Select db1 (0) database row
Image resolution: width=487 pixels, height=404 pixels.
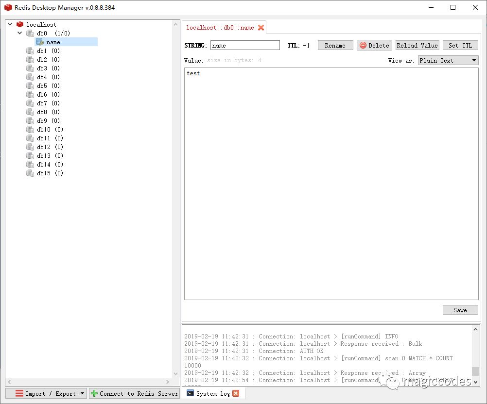(x=43, y=50)
